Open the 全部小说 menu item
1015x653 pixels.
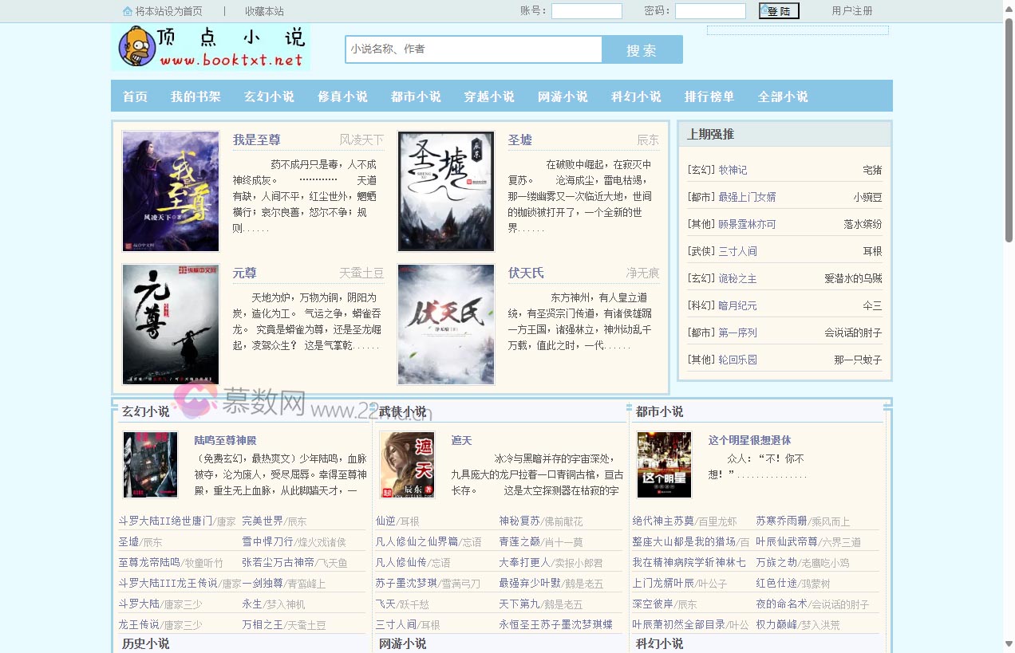point(782,96)
